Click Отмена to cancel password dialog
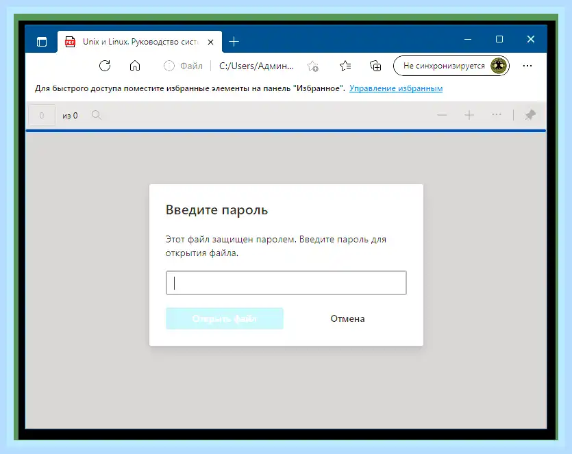 pos(347,318)
